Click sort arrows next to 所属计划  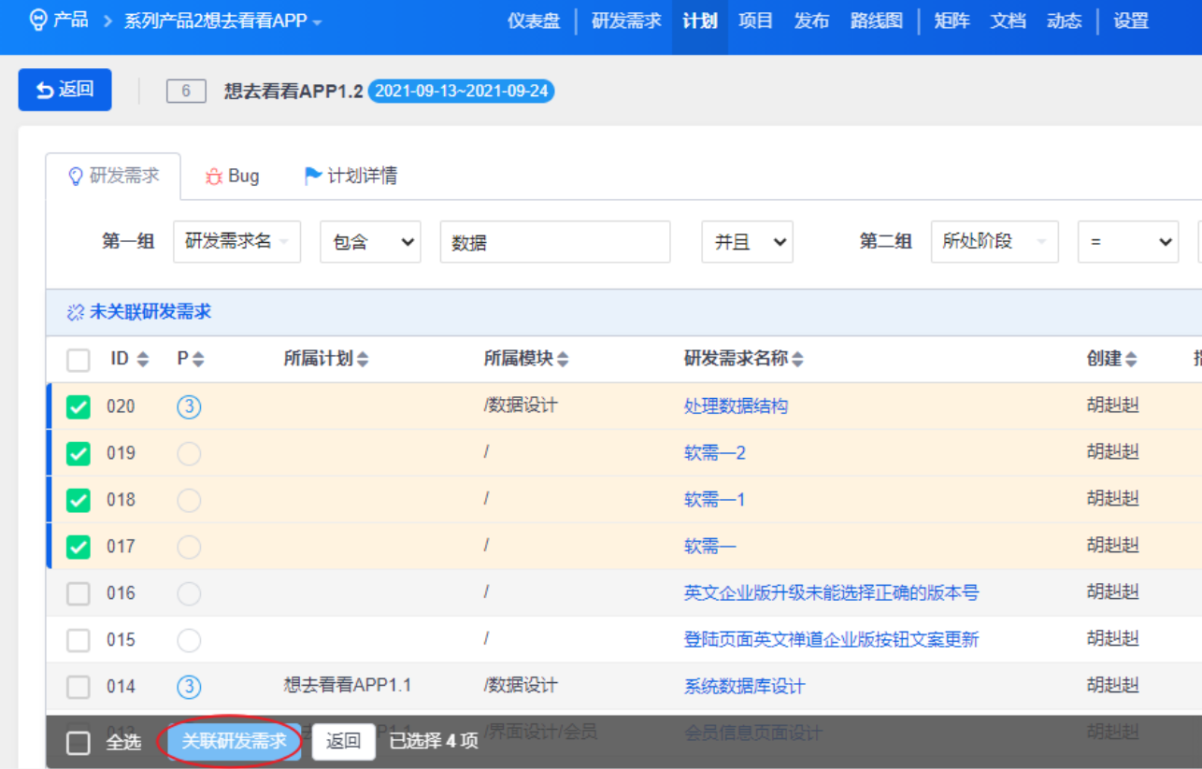363,360
